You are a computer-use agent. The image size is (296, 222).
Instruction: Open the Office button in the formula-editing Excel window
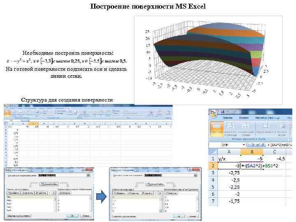(213, 113)
